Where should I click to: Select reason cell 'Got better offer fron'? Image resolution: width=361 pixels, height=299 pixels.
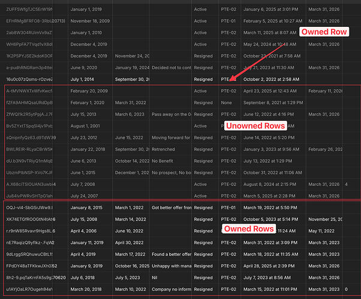click(172, 208)
